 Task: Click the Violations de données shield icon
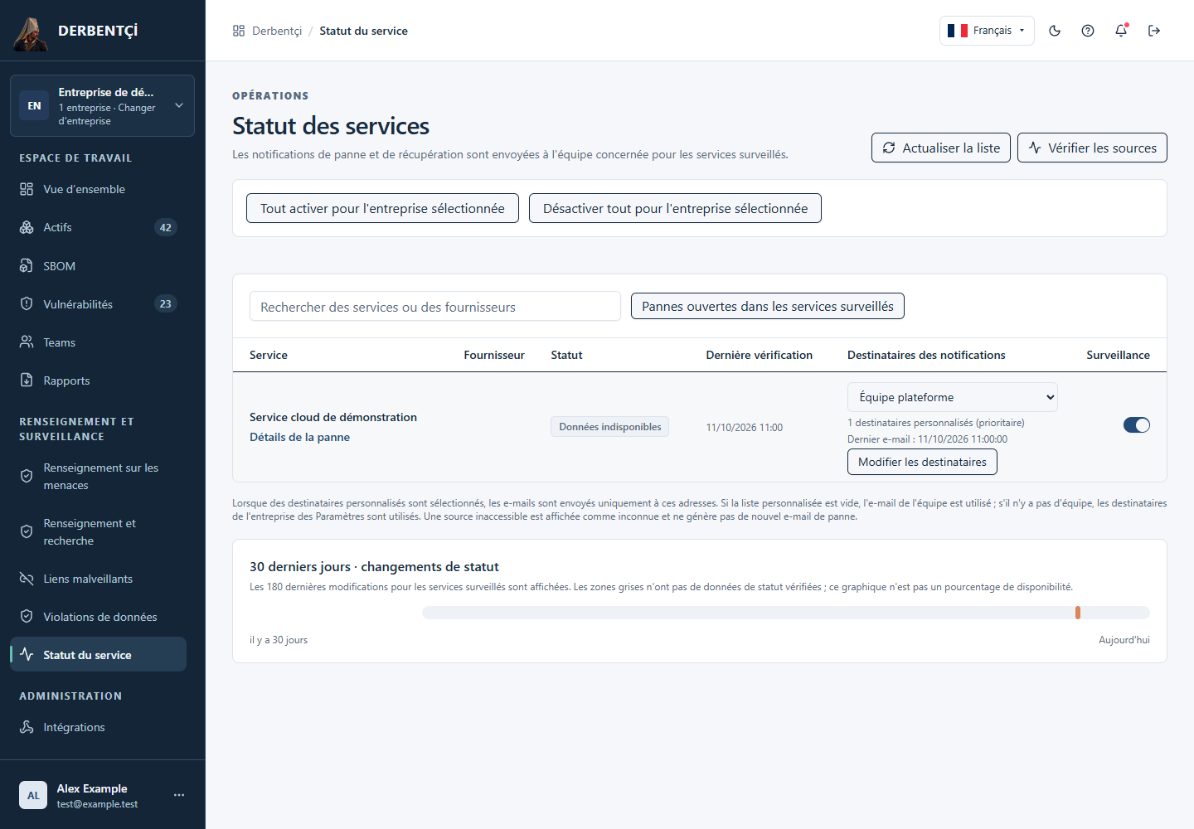(27, 617)
